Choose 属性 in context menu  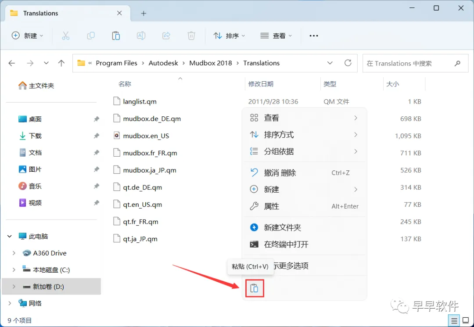[305, 206]
